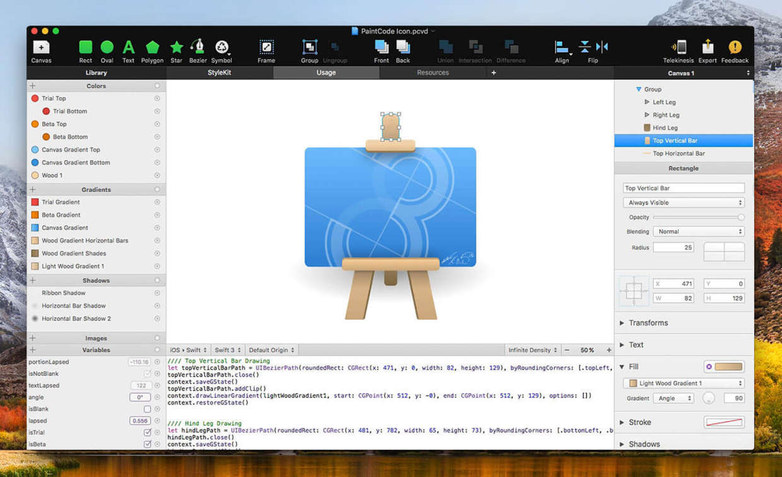The width and height of the screenshot is (782, 477).
Task: Click the Export toolbar icon
Action: coord(707,51)
